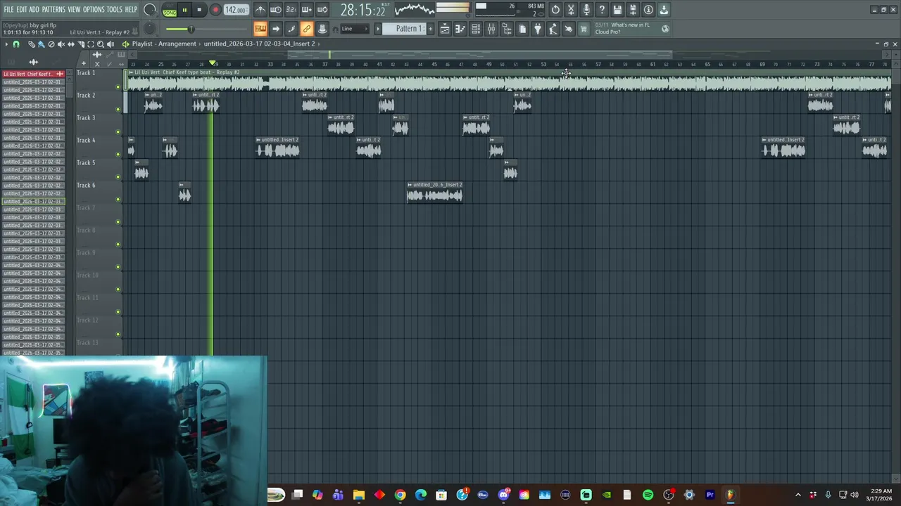Select untitled_20..6_Insert 2 clip on Track 6
This screenshot has width=901, height=506.
(434, 193)
